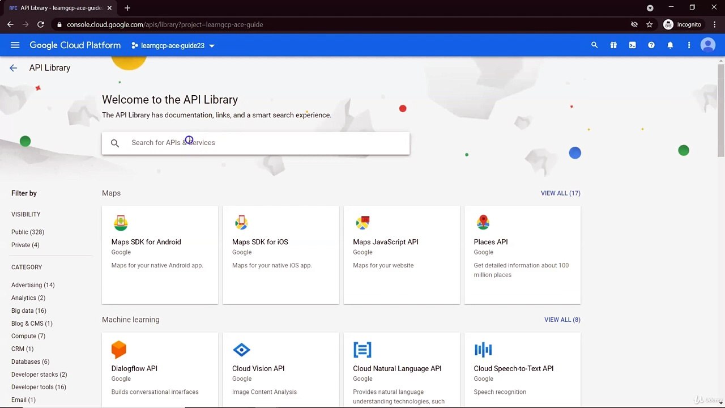Click 'Maps for your website' description
Image resolution: width=725 pixels, height=408 pixels.
[383, 265]
